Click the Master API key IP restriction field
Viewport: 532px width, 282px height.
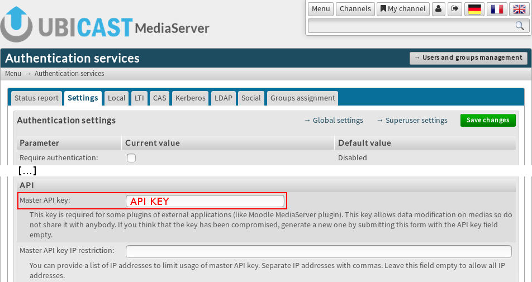point(319,251)
